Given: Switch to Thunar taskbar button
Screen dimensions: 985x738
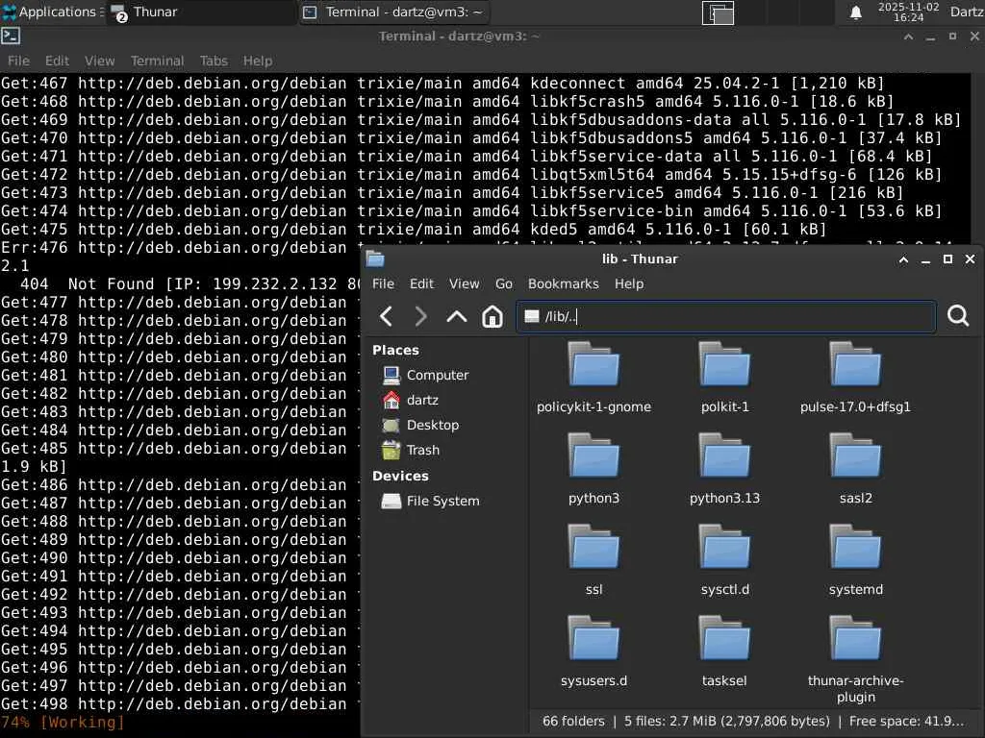Looking at the screenshot, I should tap(201, 12).
